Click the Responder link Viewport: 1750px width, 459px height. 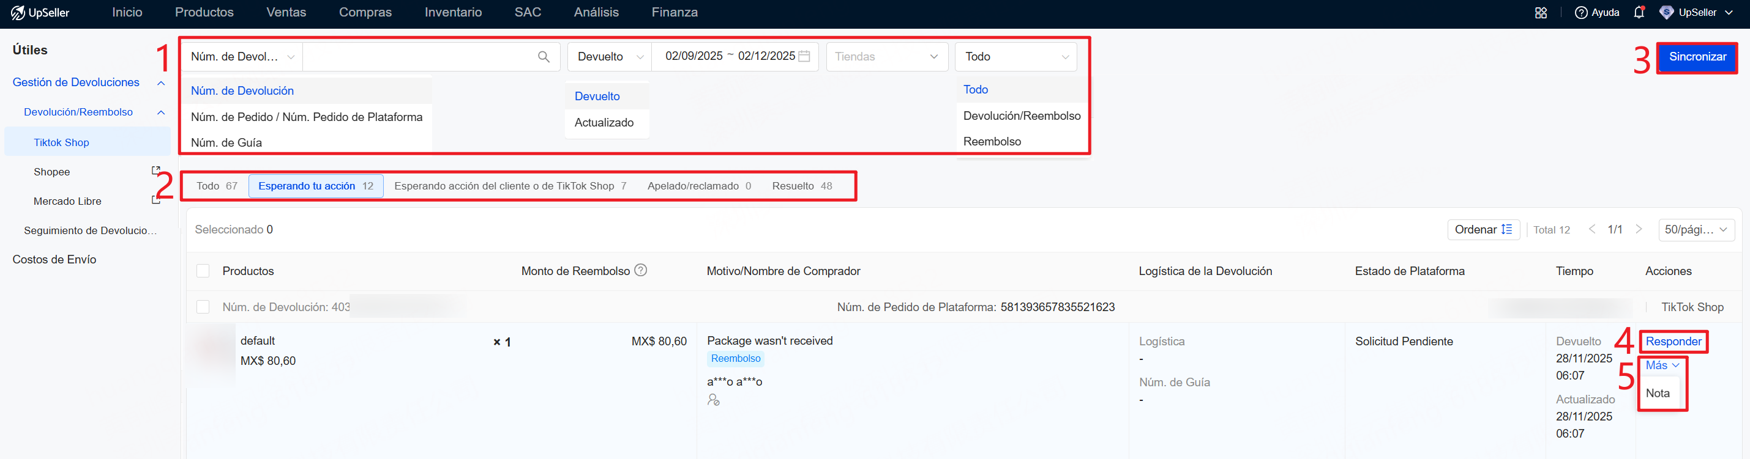coord(1672,342)
